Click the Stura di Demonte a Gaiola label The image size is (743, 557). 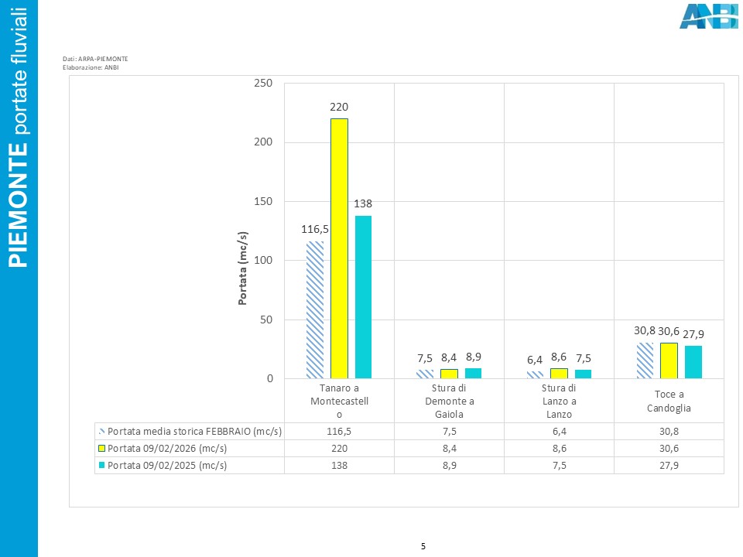[449, 402]
